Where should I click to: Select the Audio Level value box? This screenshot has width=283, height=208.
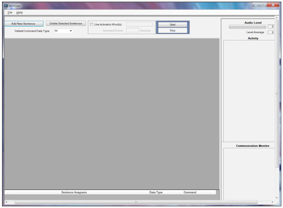click(271, 27)
